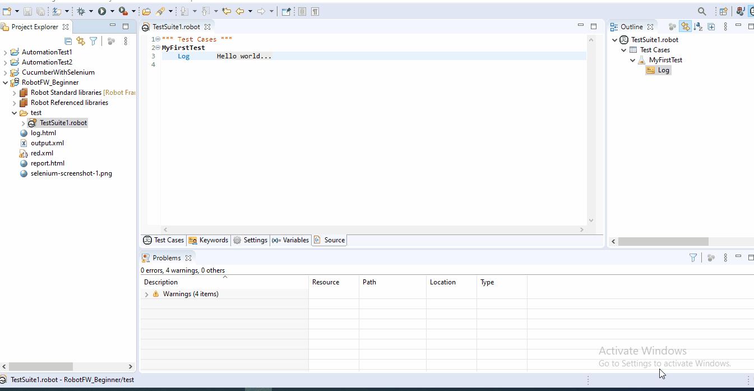This screenshot has height=391, width=754.
Task: Go to previous annotation icon
Action: pyautogui.click(x=205, y=11)
